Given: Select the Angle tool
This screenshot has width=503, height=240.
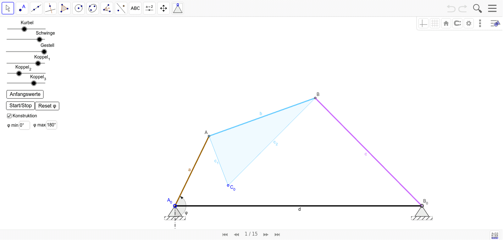Looking at the screenshot, I should click(x=107, y=8).
